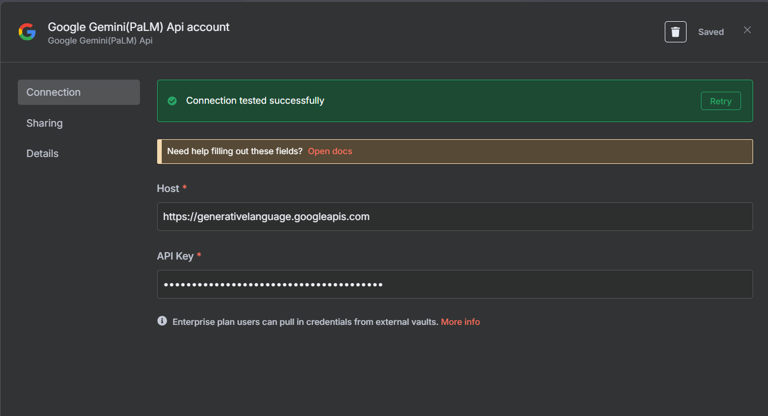Screen dimensions: 768x416
Task: Open docs link in help banner
Action: coord(330,151)
